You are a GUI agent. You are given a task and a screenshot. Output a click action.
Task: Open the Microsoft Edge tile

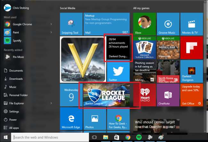(70, 119)
